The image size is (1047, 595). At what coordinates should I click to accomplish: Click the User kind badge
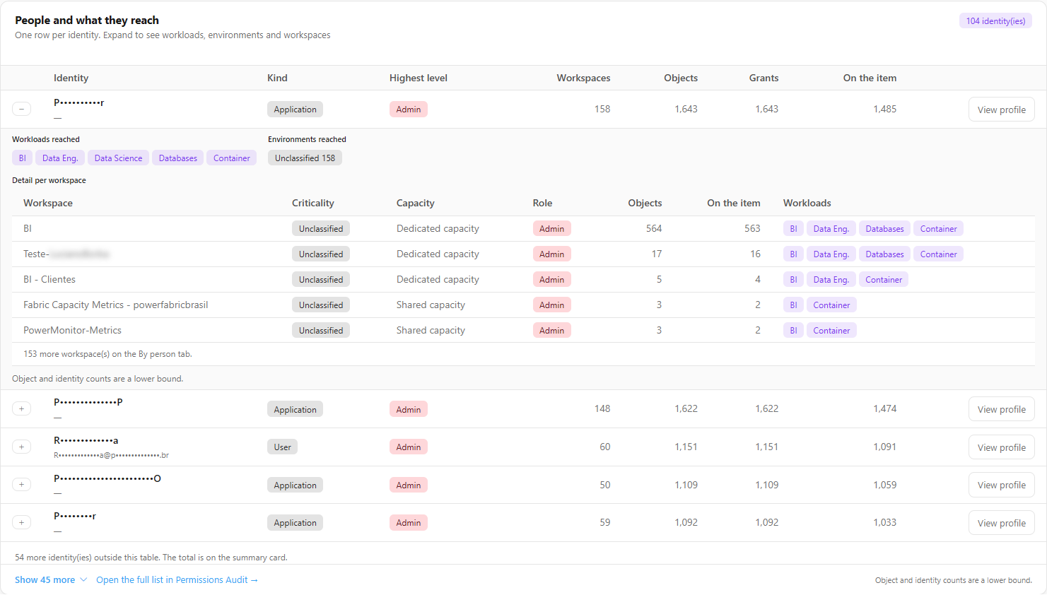pos(282,447)
